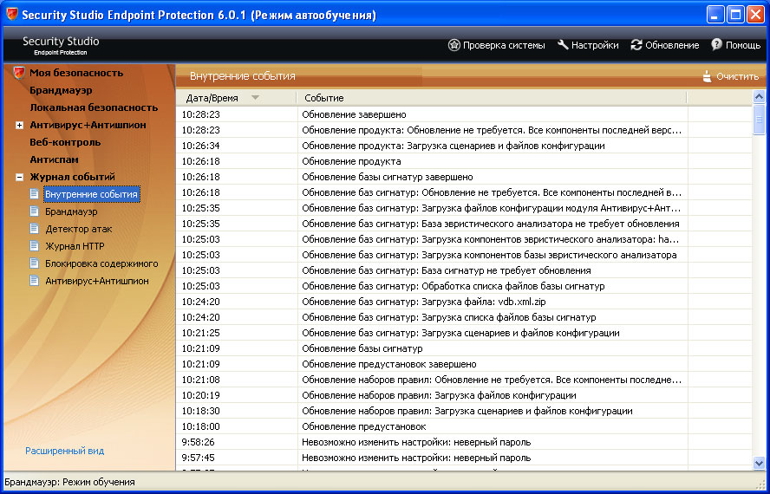The height and width of the screenshot is (494, 770).
Task: Open Брандмауэр log under Журнал событий
Action: point(71,211)
